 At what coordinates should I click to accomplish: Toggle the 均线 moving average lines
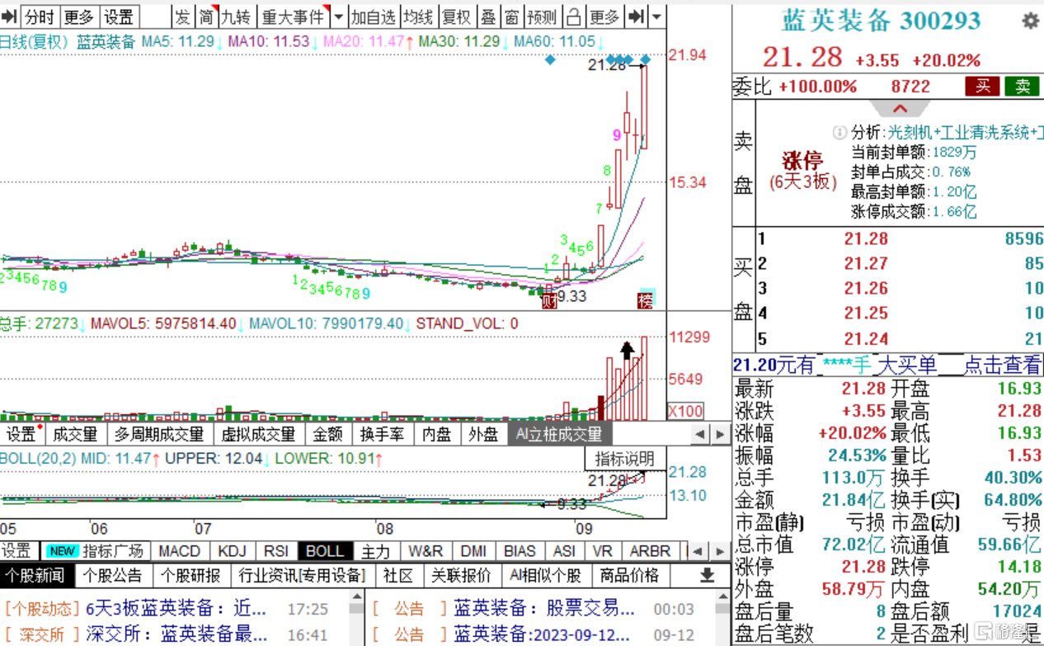[x=418, y=16]
